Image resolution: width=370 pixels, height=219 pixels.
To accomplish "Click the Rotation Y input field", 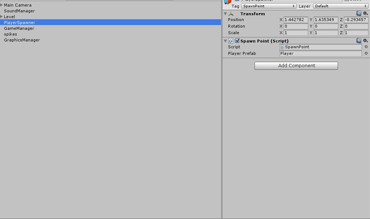I will (x=326, y=26).
